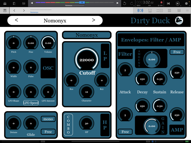
Task: Rewind to project start
Action: (x=169, y=3)
